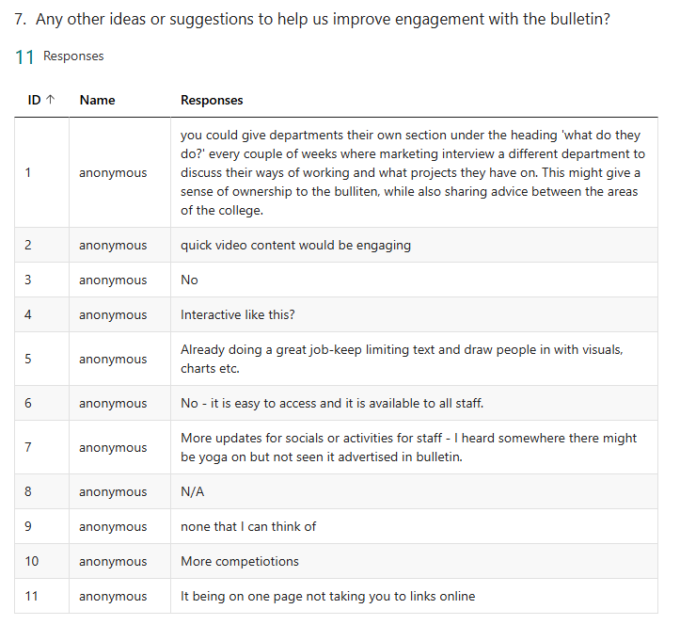Viewport: 680px width, 625px height.
Task: Click the anonymous name in row 5
Action: (113, 360)
